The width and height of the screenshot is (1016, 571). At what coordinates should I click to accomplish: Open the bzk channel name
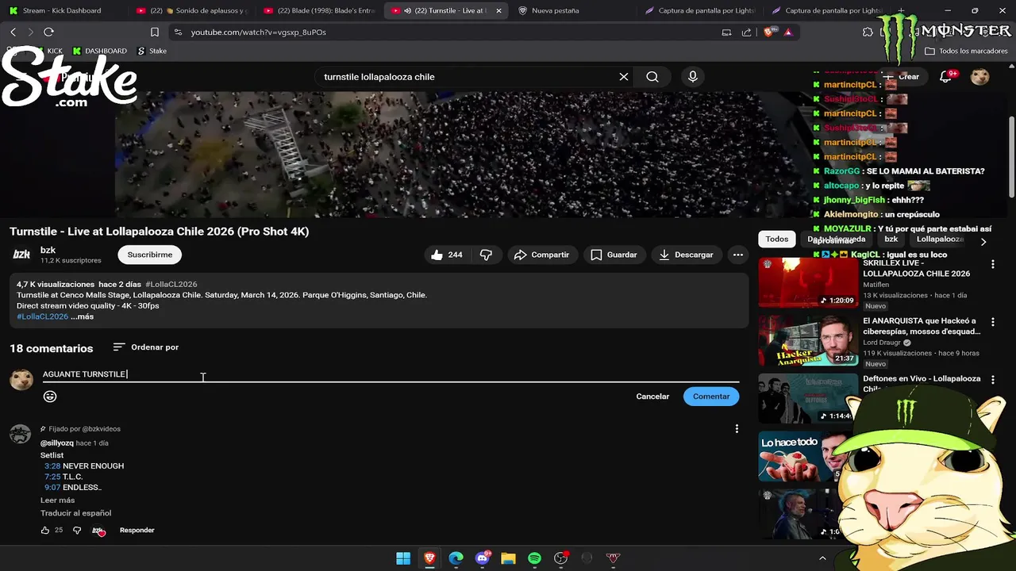[48, 250]
